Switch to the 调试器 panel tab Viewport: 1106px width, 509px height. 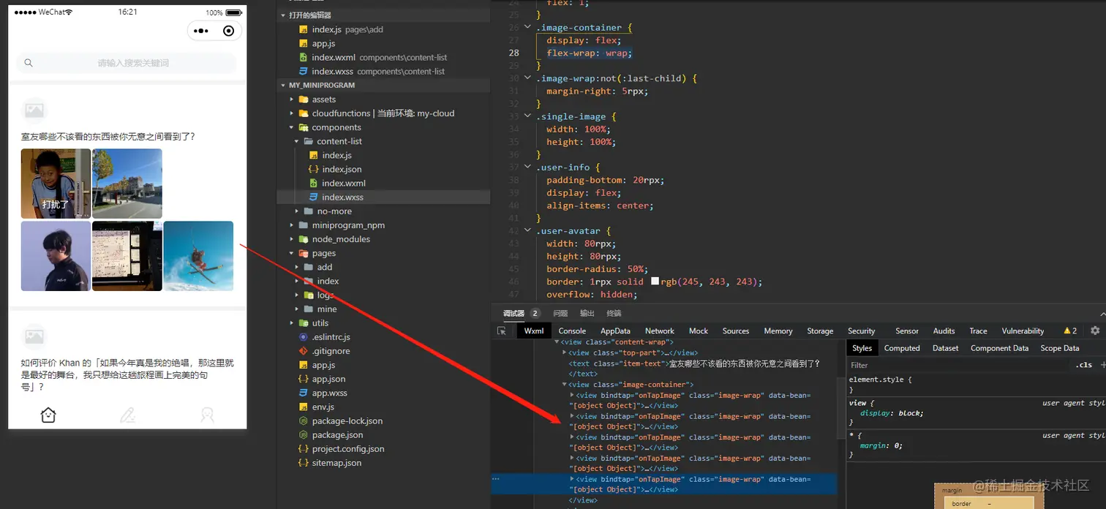[513, 313]
